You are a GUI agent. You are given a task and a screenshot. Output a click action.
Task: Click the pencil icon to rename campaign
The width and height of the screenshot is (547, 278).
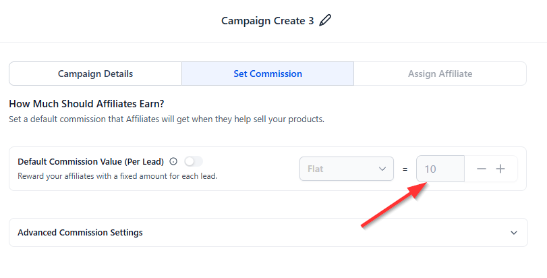326,20
